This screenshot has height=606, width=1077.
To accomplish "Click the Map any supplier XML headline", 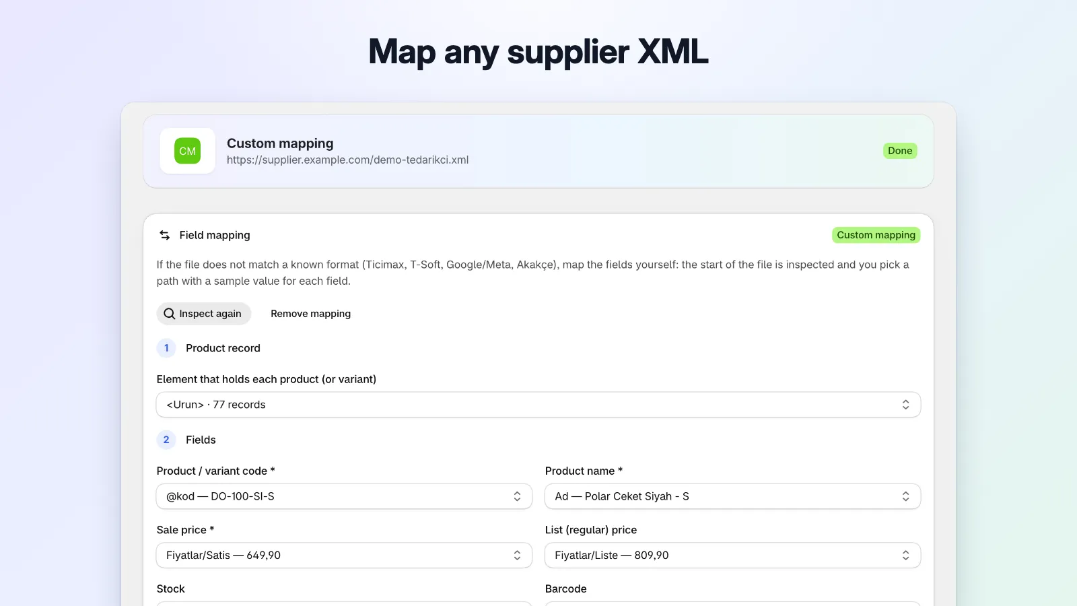I will pyautogui.click(x=538, y=52).
